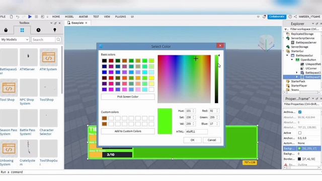Open the HOME ribbon tab
The width and height of the screenshot is (322, 181).
(x=56, y=17)
